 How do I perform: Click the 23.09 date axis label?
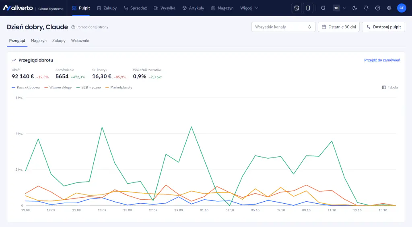(x=102, y=210)
